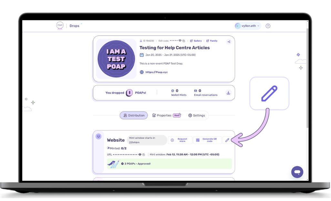The height and width of the screenshot is (201, 331).
Task: Click the I AM A TEST POAP artwork
Action: [116, 59]
